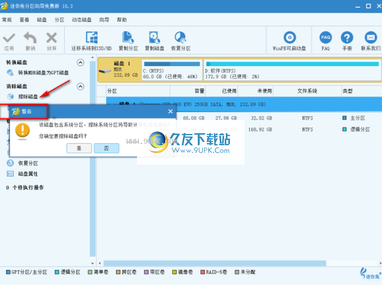Click the Undo (撤销) arrow icon
Image resolution: width=382 pixels, height=285 pixels.
tap(30, 38)
